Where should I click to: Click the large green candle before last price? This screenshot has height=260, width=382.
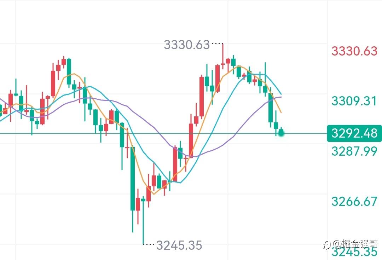coord(271,108)
